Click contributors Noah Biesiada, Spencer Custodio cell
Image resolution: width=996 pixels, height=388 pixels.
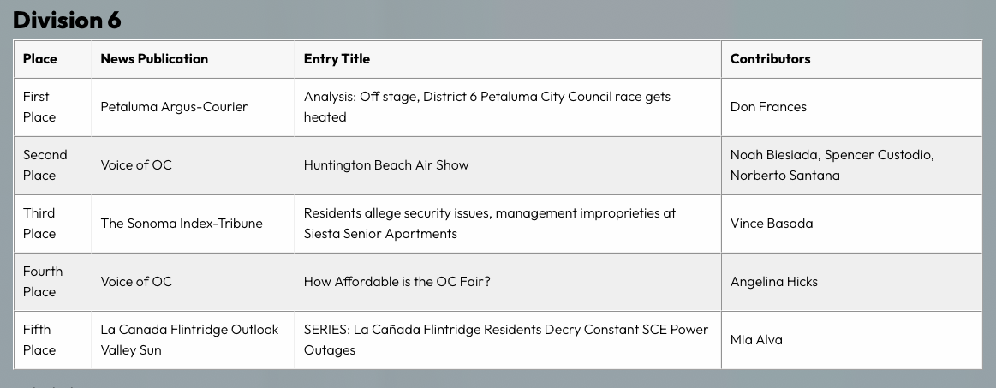[831, 165]
